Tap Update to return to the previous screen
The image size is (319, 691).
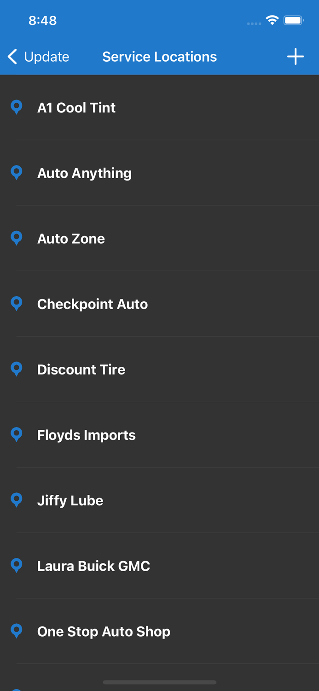(46, 56)
